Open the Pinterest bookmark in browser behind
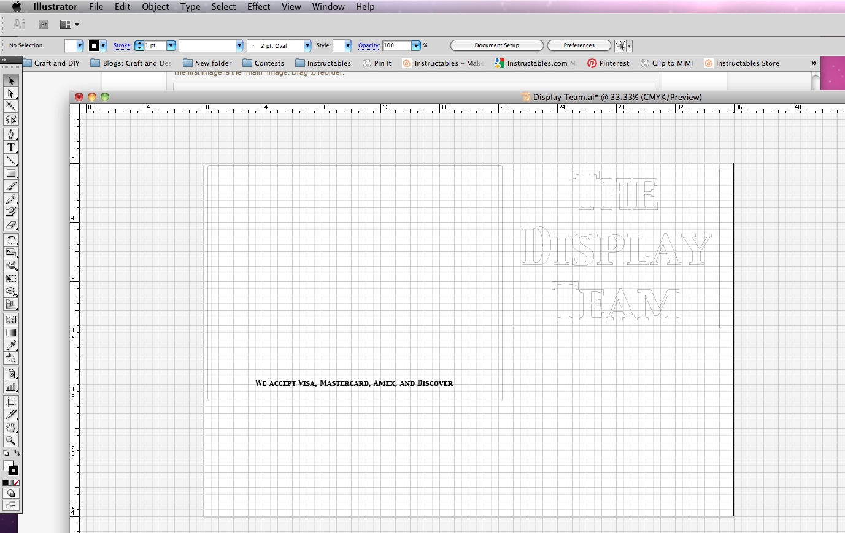This screenshot has height=533, width=845. (x=608, y=63)
